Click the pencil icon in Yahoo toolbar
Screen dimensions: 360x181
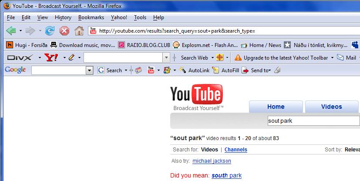pyautogui.click(x=72, y=57)
